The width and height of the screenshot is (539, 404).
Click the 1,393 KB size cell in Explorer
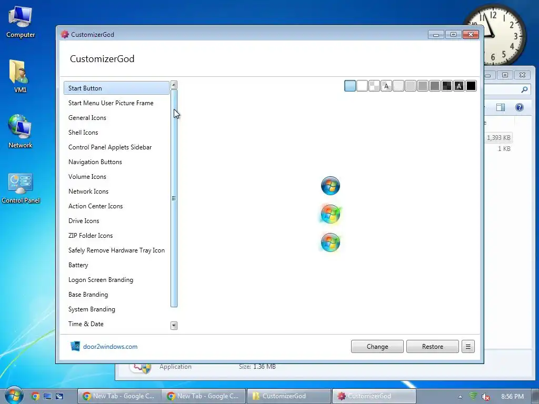498,138
